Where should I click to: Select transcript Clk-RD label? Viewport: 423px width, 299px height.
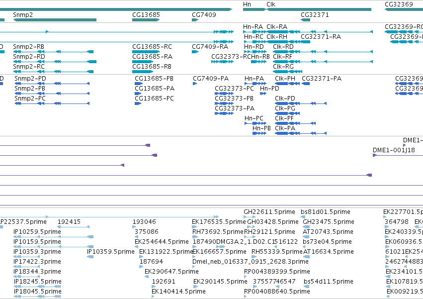283,46
